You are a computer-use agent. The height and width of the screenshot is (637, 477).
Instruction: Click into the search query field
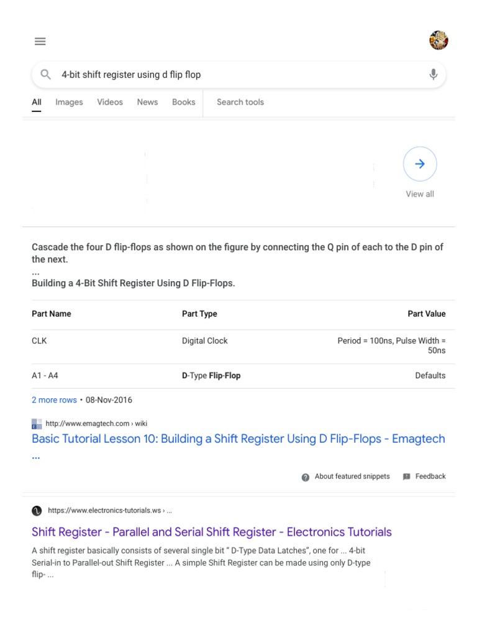coord(236,75)
